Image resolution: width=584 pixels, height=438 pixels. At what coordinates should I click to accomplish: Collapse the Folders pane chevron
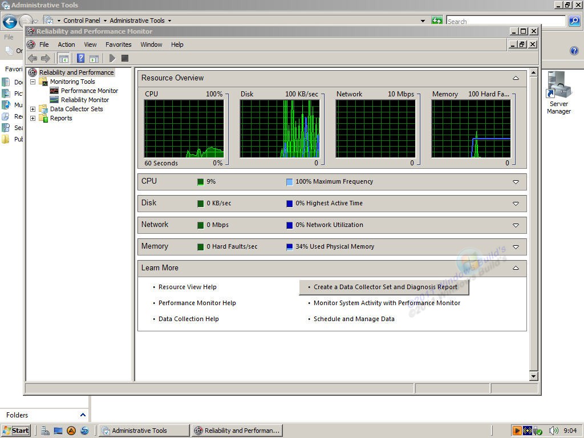coord(83,415)
